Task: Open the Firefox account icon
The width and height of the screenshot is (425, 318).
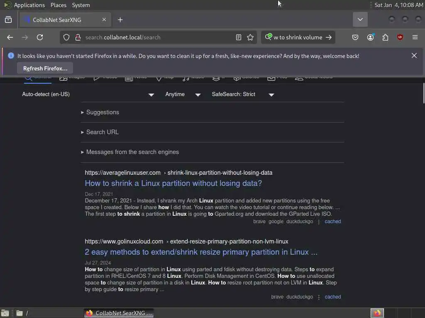Action: (371, 37)
